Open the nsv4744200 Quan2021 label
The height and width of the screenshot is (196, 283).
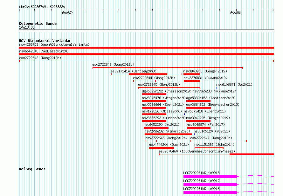click(x=169, y=145)
